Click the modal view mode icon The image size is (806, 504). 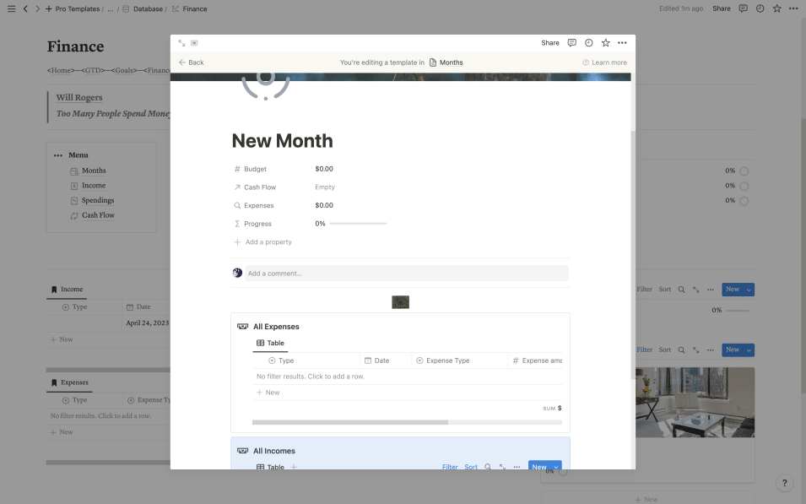click(x=194, y=43)
